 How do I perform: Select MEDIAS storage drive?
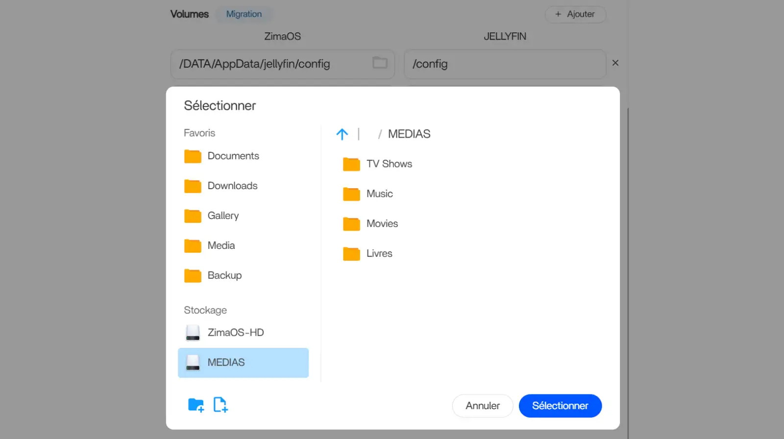243,363
